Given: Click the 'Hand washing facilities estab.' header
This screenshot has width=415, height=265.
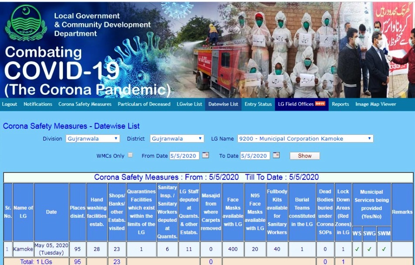Looking at the screenshot, I should pyautogui.click(x=96, y=212).
